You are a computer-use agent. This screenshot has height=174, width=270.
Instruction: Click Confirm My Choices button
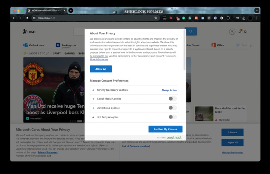click(165, 129)
